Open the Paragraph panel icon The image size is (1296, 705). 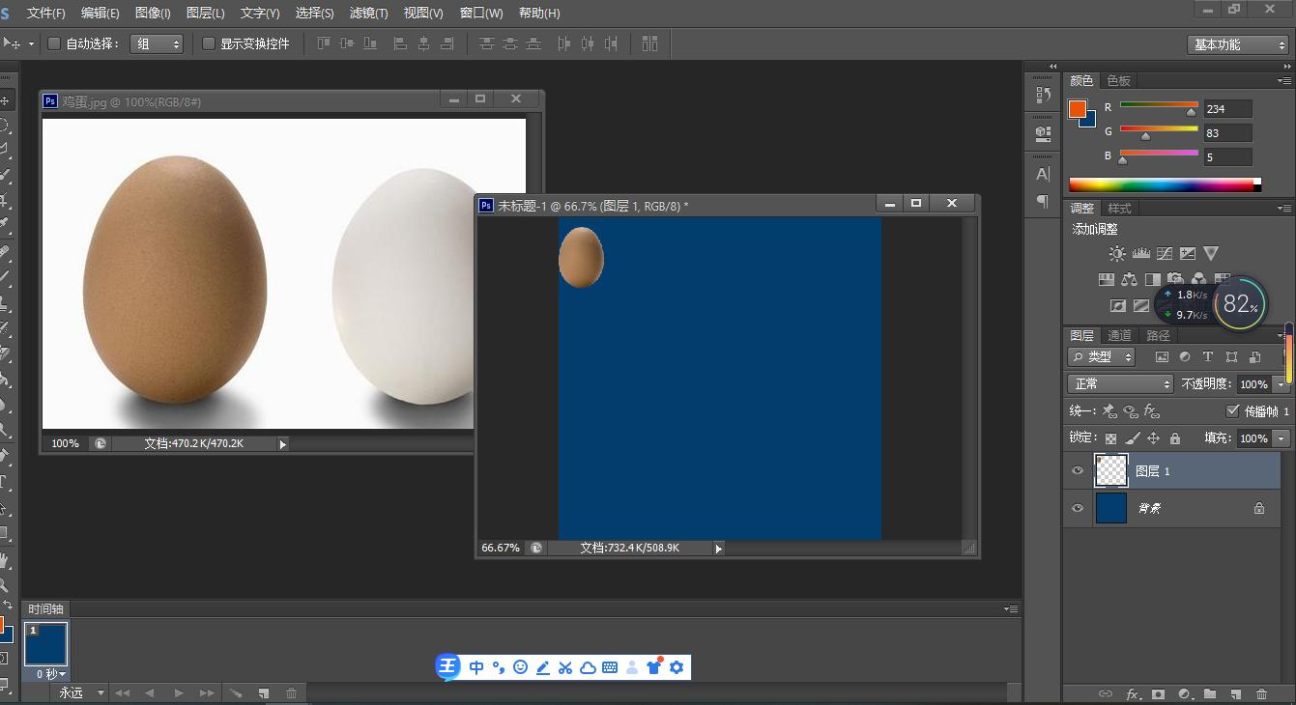pyautogui.click(x=1043, y=201)
